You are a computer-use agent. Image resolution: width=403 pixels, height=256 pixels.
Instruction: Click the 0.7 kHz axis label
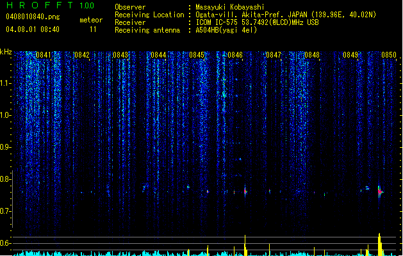click(x=6, y=211)
